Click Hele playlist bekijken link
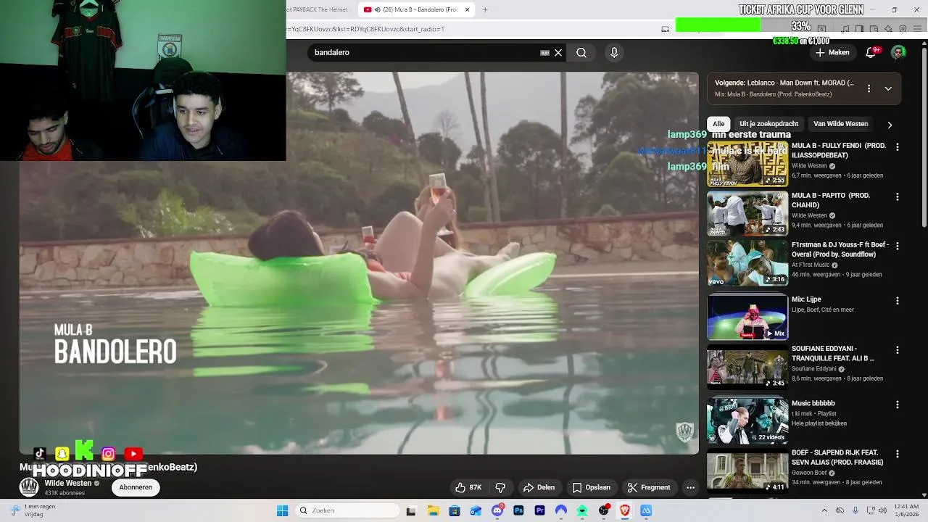This screenshot has height=522, width=928. (x=819, y=423)
